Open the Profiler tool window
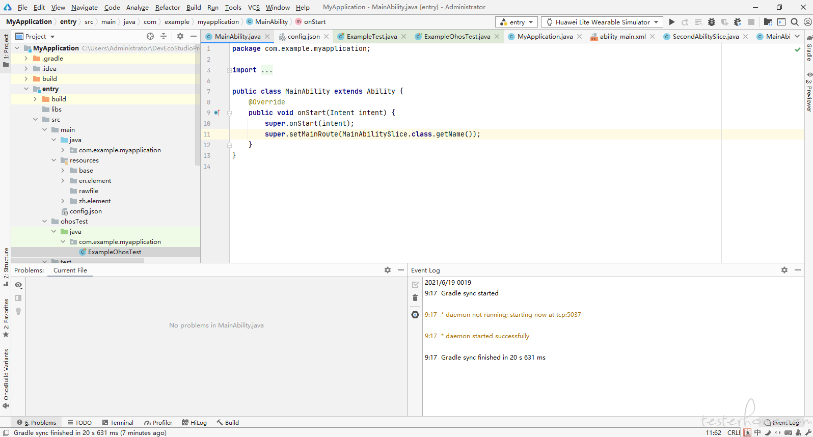 158,422
